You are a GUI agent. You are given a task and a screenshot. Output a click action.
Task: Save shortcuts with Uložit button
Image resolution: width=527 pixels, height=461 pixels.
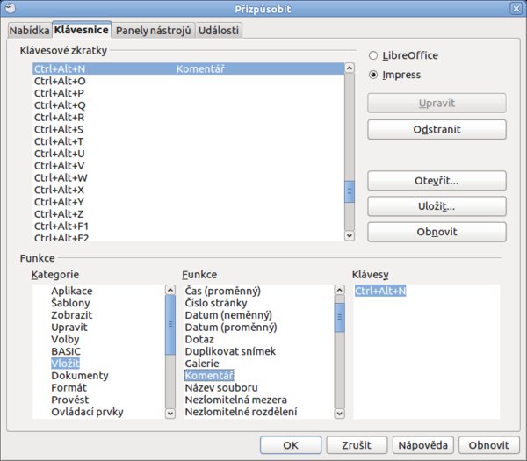tap(437, 206)
